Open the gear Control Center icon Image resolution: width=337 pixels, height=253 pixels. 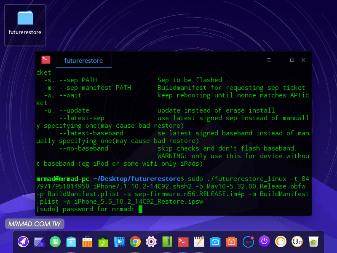pos(151,241)
